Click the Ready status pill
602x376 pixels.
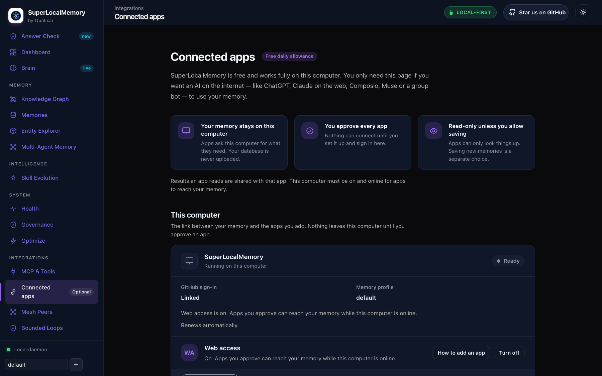(508, 261)
